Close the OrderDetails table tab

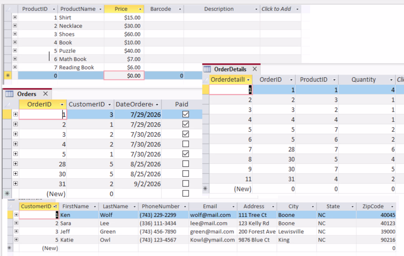tap(255, 69)
